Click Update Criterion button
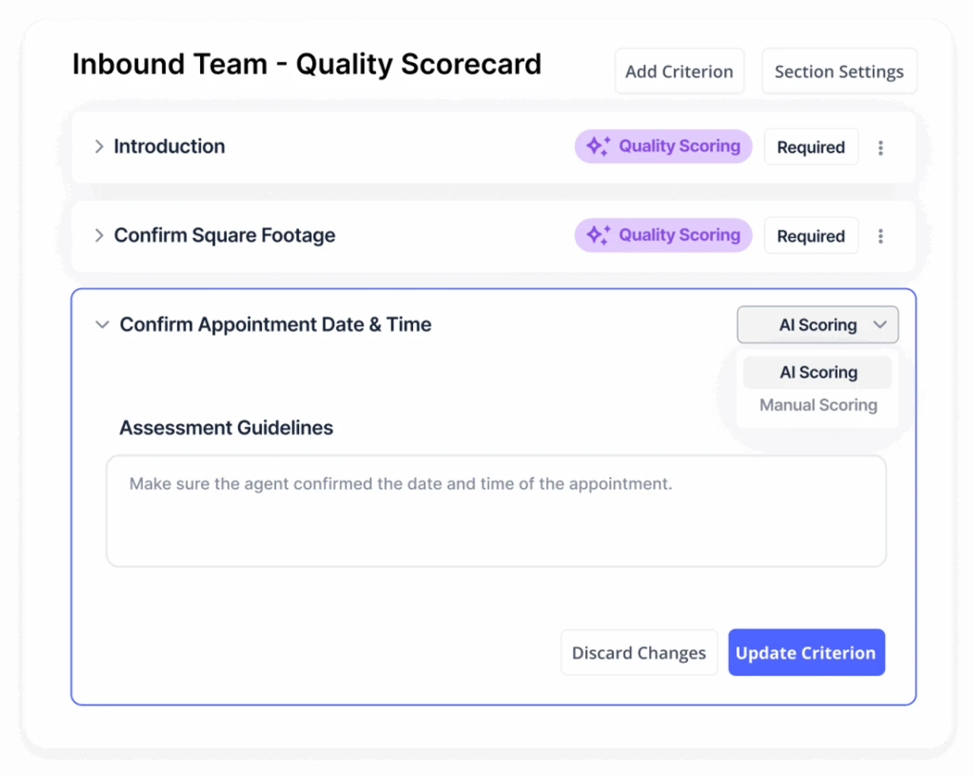The height and width of the screenshot is (776, 974). 806,652
